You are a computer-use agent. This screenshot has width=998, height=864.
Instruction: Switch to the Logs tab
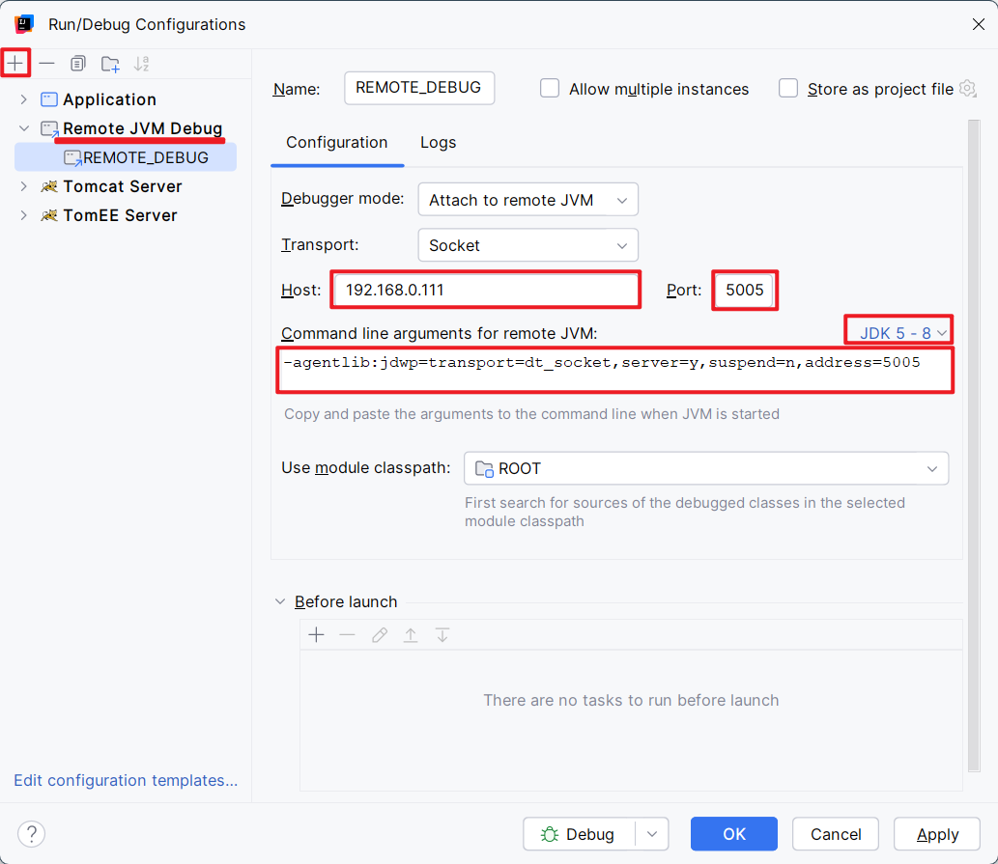pyautogui.click(x=438, y=143)
